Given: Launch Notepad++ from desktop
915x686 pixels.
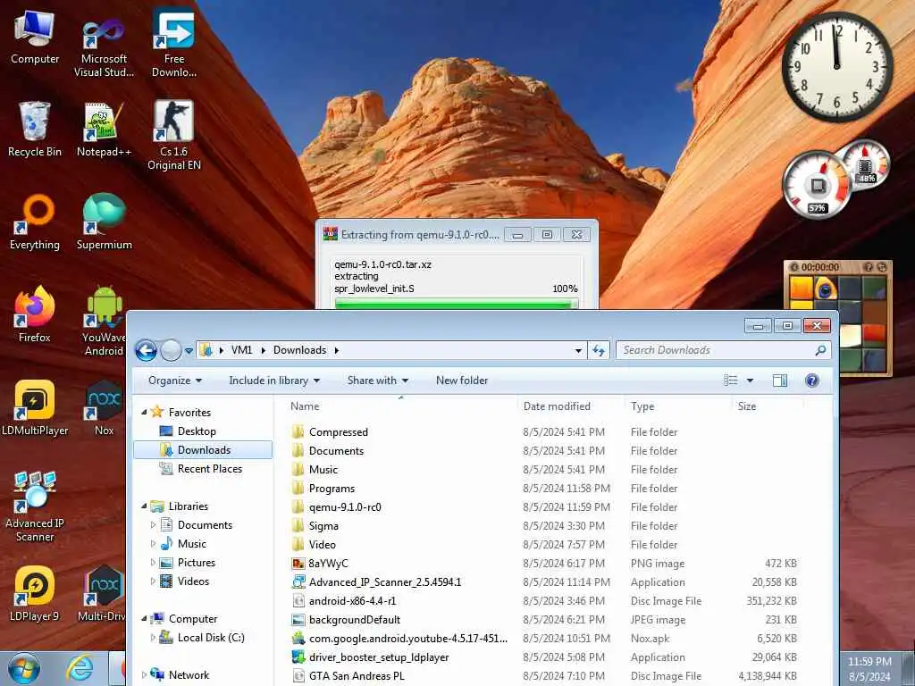Looking at the screenshot, I should (x=104, y=130).
